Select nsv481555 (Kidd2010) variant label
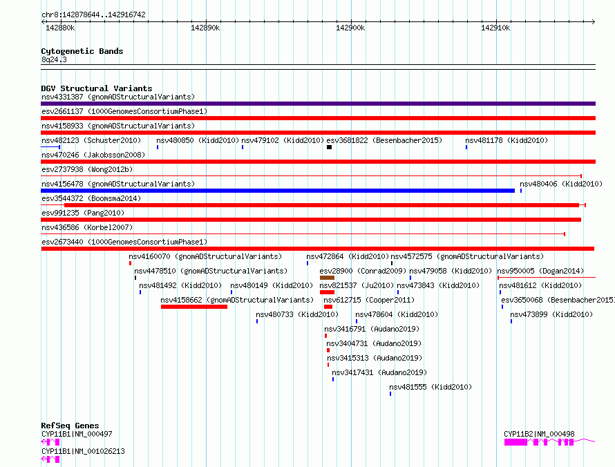Viewport: 615px width, 467px height. click(x=430, y=387)
